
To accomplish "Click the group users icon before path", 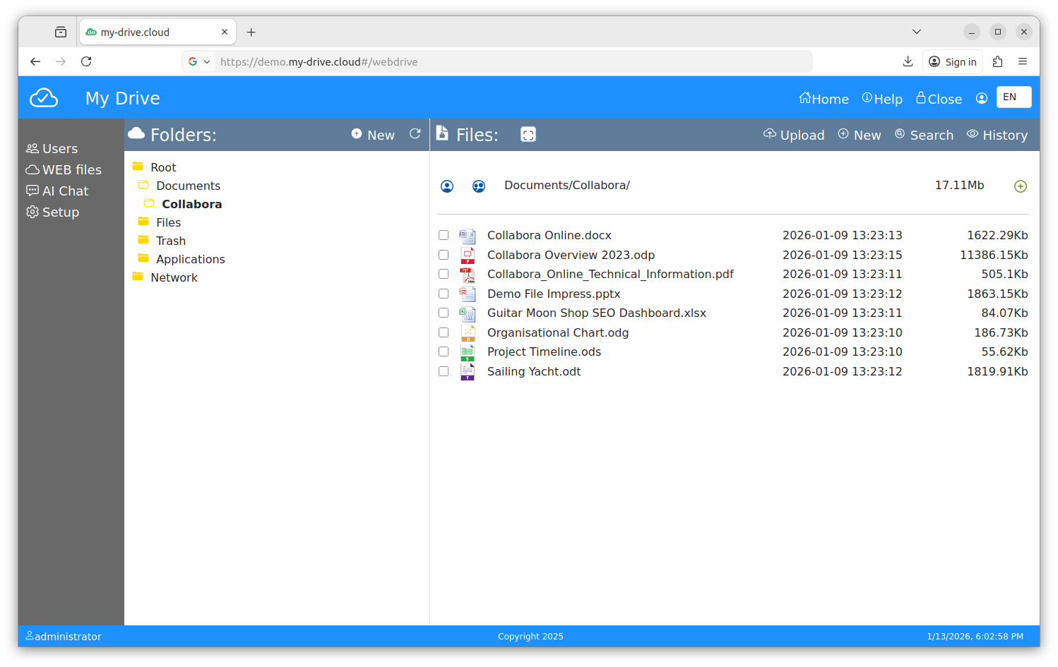I will pos(479,186).
